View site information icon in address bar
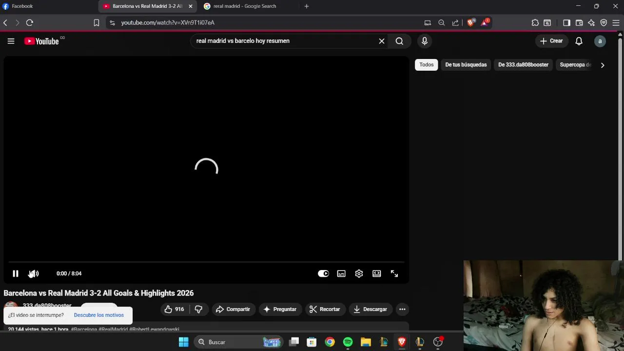624x351 pixels. pos(113,22)
